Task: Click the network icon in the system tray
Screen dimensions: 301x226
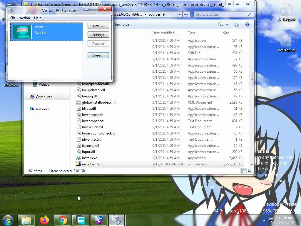Action: (x=271, y=220)
